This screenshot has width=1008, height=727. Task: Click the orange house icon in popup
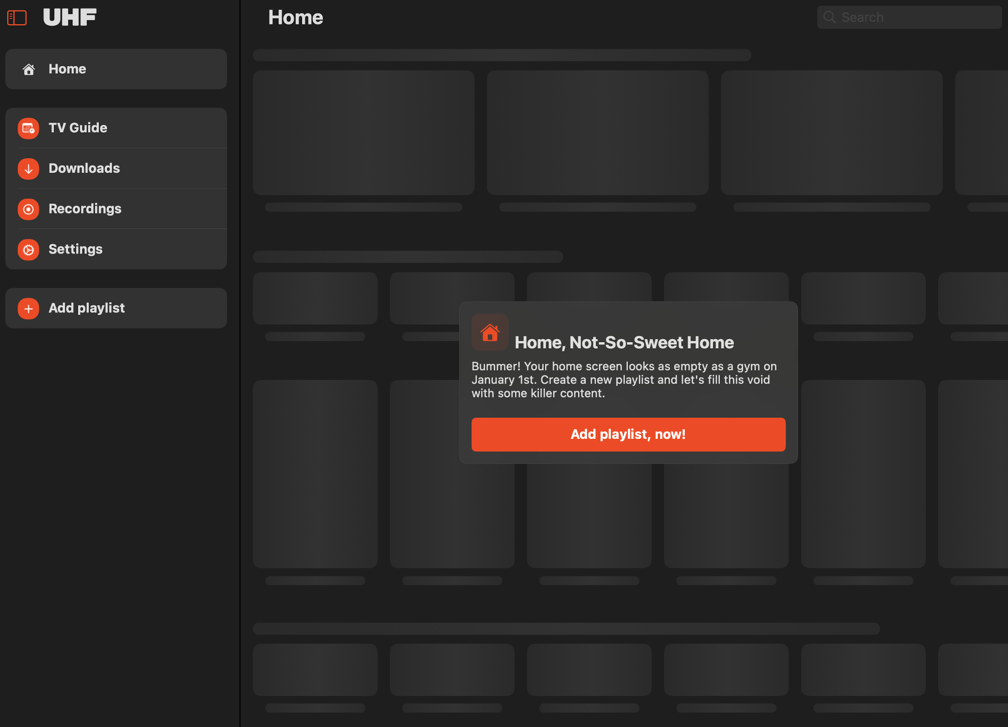point(489,332)
